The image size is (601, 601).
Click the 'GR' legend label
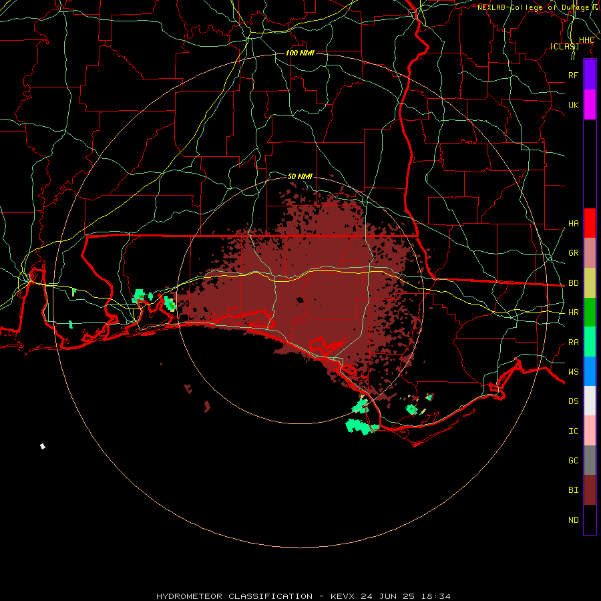click(x=573, y=253)
